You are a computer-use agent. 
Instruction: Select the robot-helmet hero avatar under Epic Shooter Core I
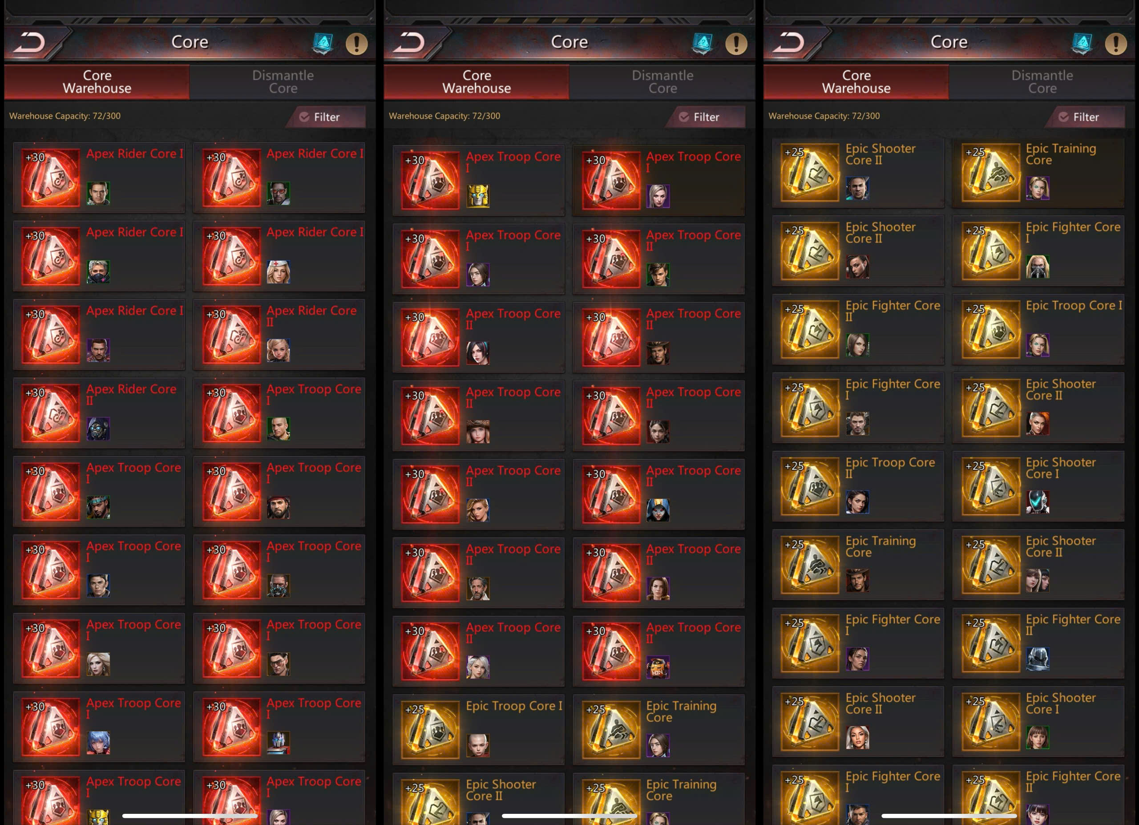click(x=1038, y=502)
